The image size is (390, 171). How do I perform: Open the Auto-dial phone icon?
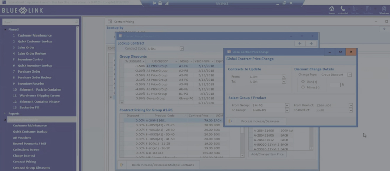click(343, 9)
